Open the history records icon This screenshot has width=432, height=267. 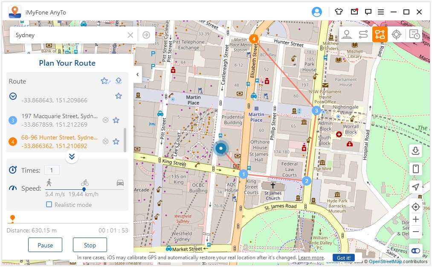click(x=414, y=35)
